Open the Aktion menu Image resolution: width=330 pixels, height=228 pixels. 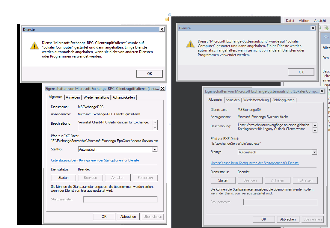coord(304,21)
